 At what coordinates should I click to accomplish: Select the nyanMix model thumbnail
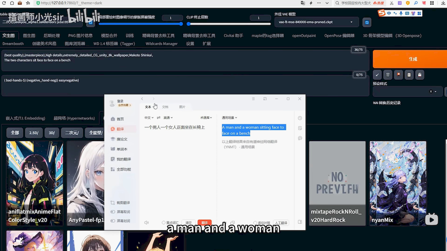pos(398,183)
